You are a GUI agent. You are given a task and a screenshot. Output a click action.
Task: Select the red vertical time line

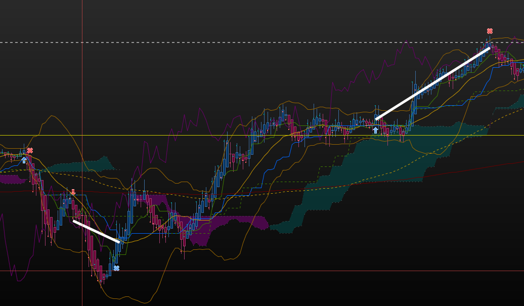[x=82, y=153]
